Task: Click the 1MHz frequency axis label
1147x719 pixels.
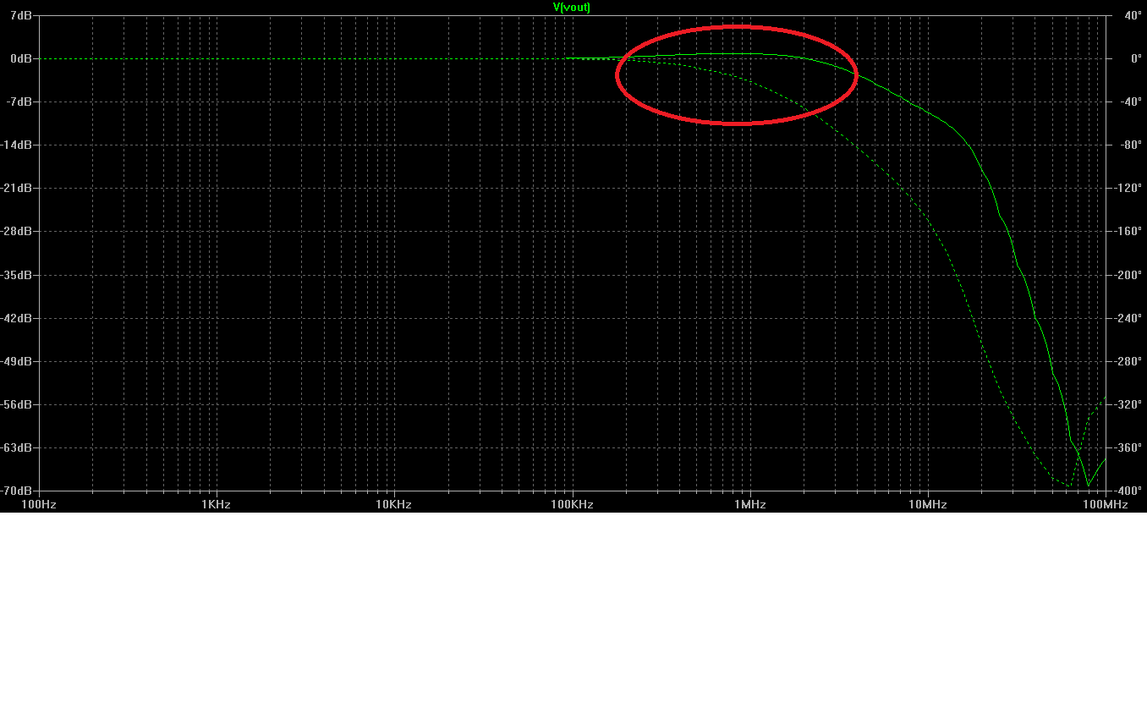Action: tap(750, 504)
